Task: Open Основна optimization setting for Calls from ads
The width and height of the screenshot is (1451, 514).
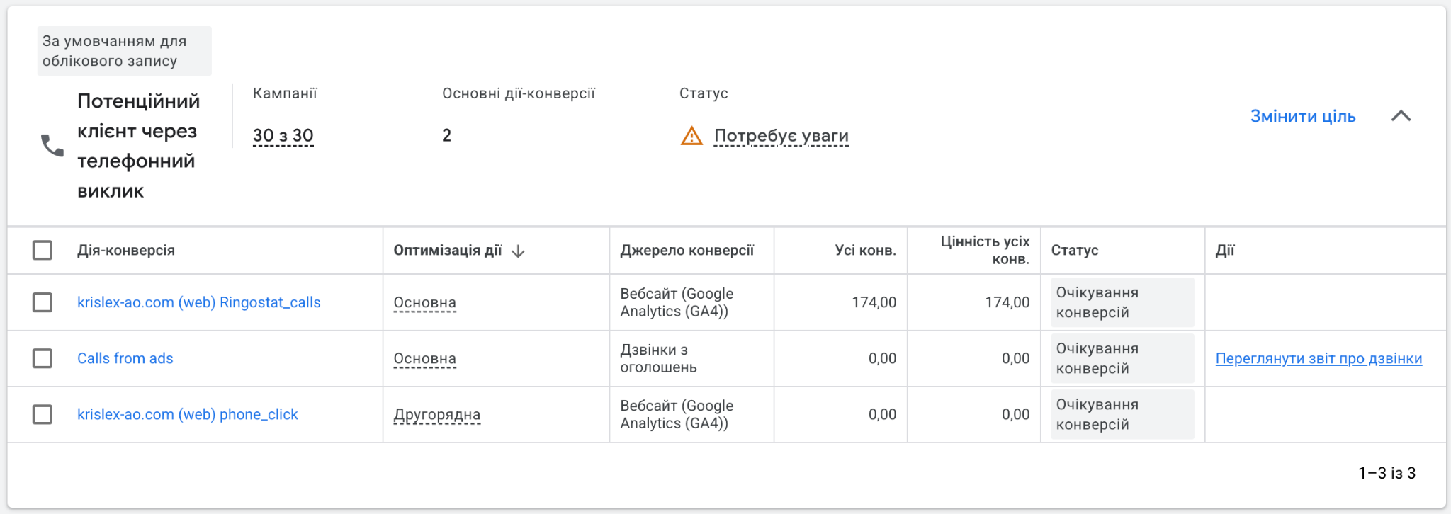Action: (425, 358)
